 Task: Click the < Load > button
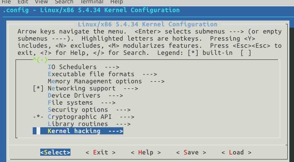click(x=236, y=152)
